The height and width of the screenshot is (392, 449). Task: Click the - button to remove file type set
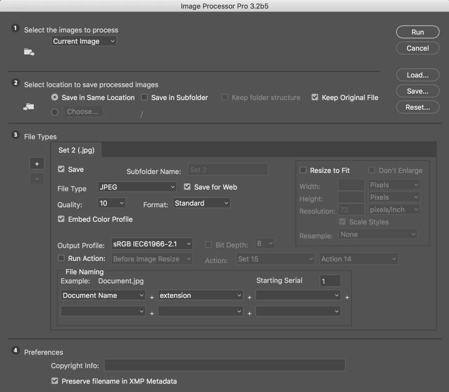pos(37,178)
